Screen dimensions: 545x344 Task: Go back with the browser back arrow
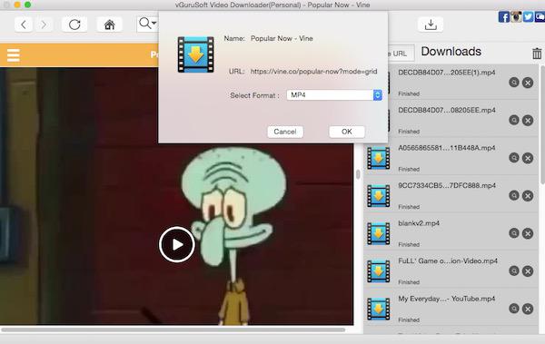[24, 25]
